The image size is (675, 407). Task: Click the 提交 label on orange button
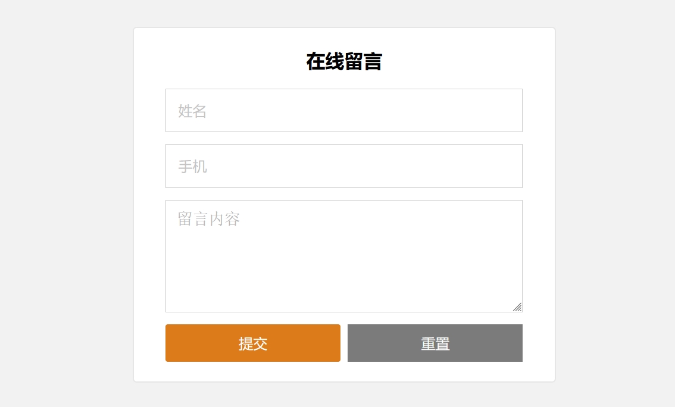pyautogui.click(x=253, y=343)
